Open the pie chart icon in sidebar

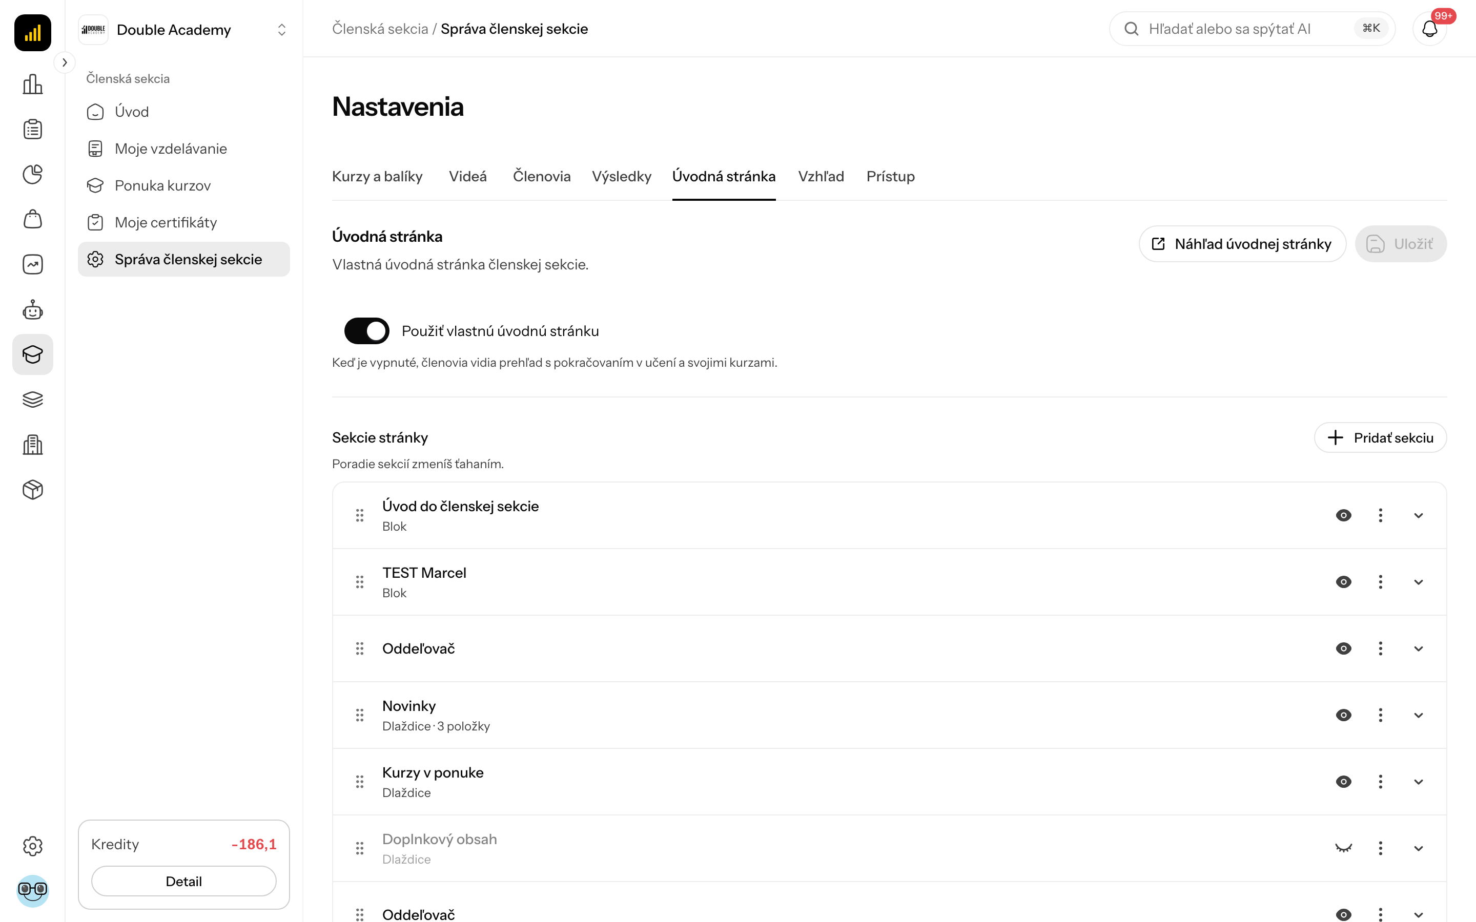[x=32, y=174]
